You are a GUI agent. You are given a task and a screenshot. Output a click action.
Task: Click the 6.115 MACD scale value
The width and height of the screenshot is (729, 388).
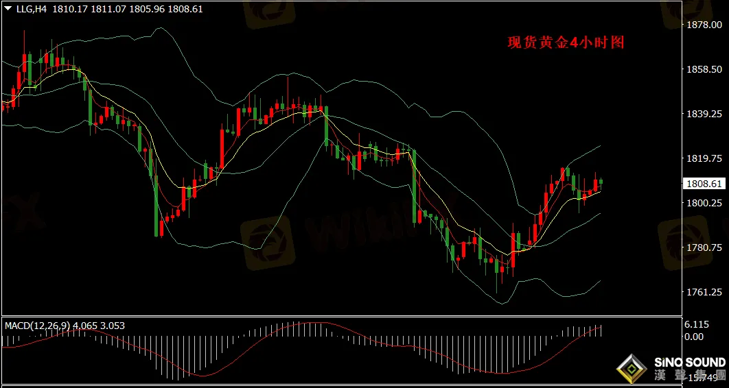tap(696, 325)
